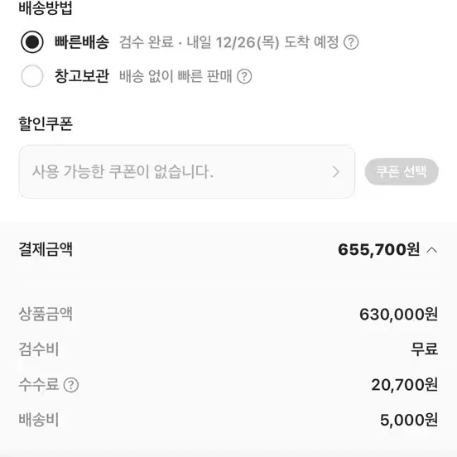457x457 pixels.
Task: Click the 할인쿠폰 section heading
Action: (x=46, y=123)
